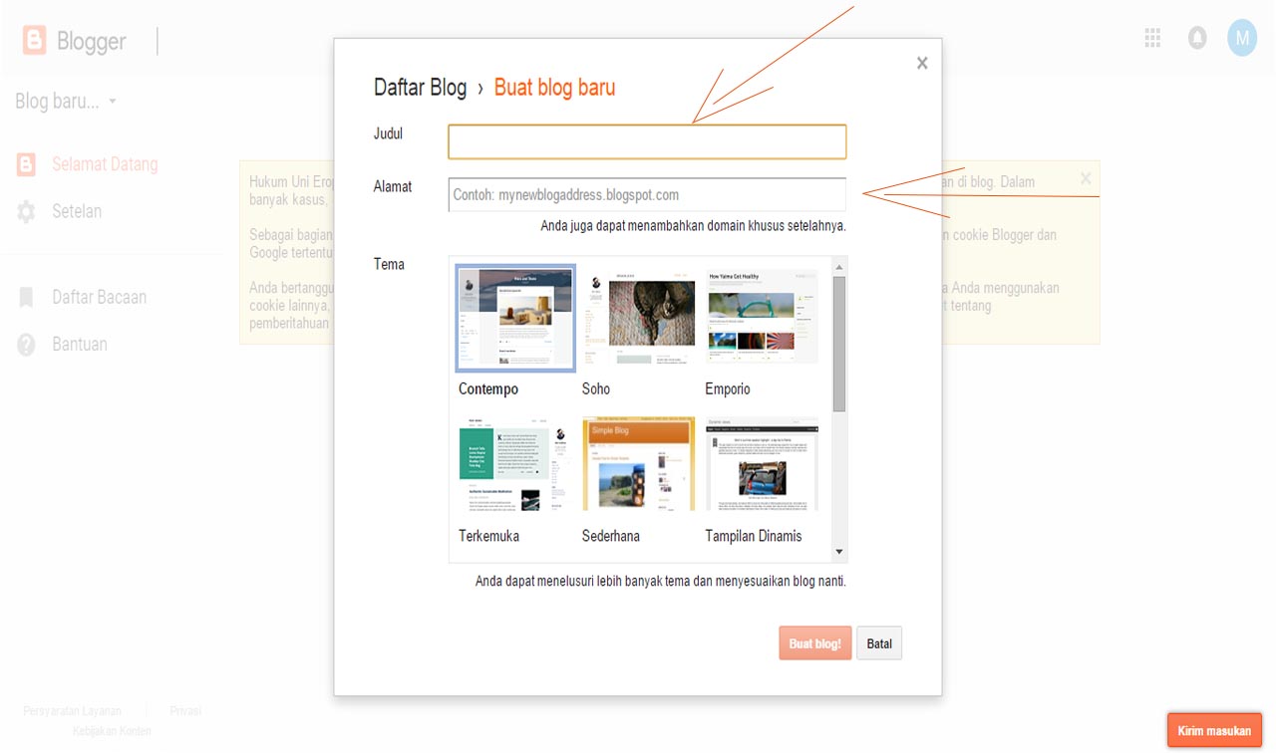This screenshot has width=1276, height=753.
Task: Click the 'menelusuri lebih banyak tema' note
Action: click(x=661, y=581)
